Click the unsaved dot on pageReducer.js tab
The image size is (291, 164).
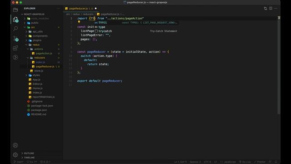(96, 9)
